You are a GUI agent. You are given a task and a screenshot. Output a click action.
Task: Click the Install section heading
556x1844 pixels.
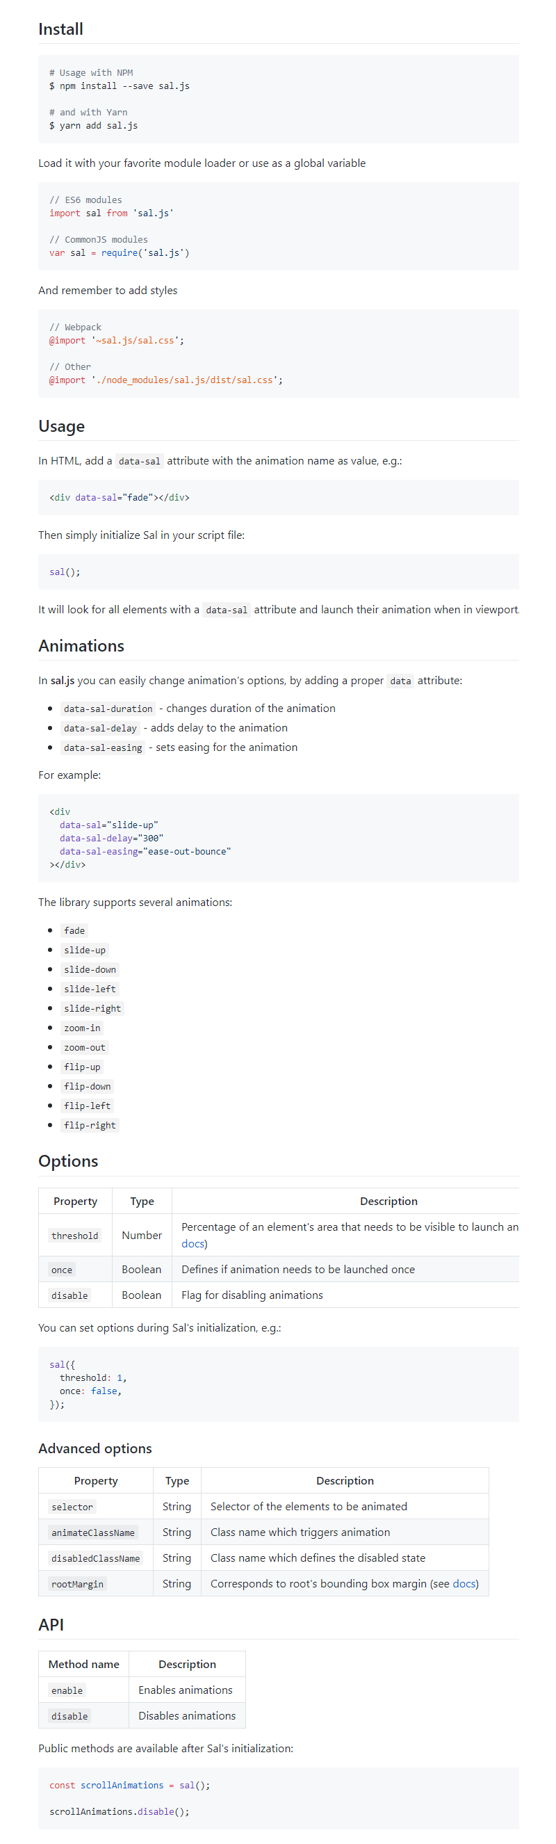pos(61,29)
